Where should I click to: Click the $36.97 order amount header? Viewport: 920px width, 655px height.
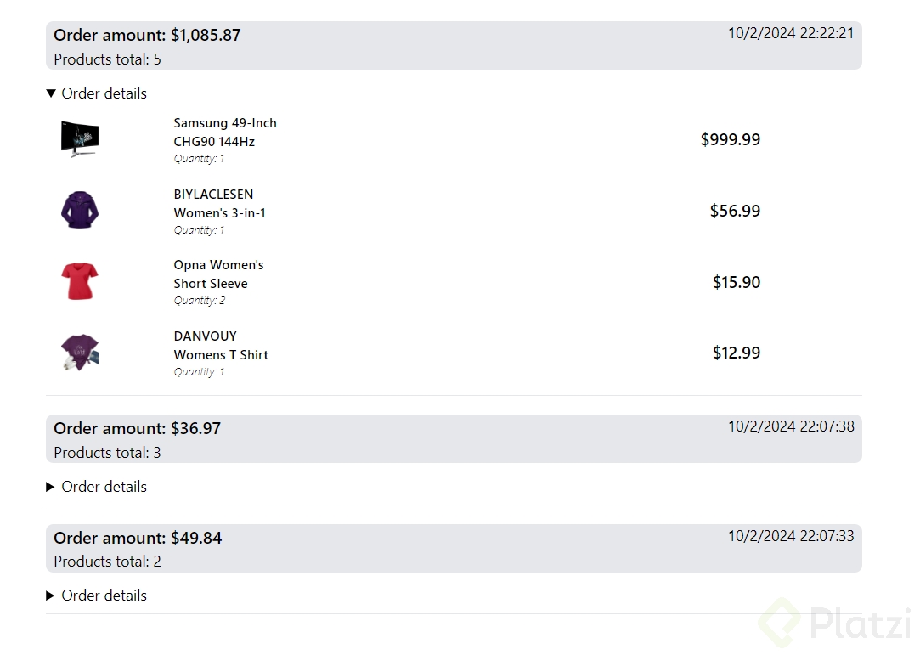[137, 429]
